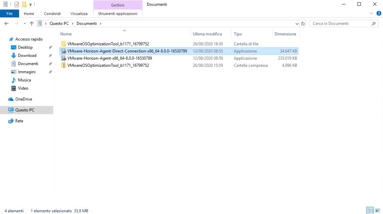The height and width of the screenshot is (214, 383).
Task: Open the address bar history dropdown
Action: [x=297, y=24]
